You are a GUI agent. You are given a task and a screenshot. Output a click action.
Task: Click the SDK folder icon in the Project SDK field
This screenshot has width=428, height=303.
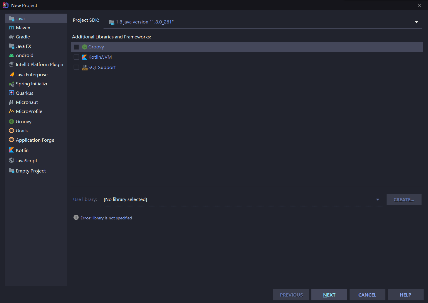coord(112,22)
